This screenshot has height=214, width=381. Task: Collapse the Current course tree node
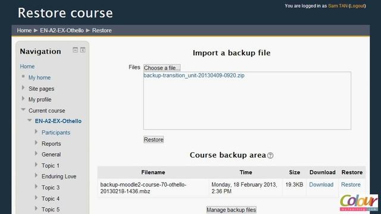pos(23,109)
